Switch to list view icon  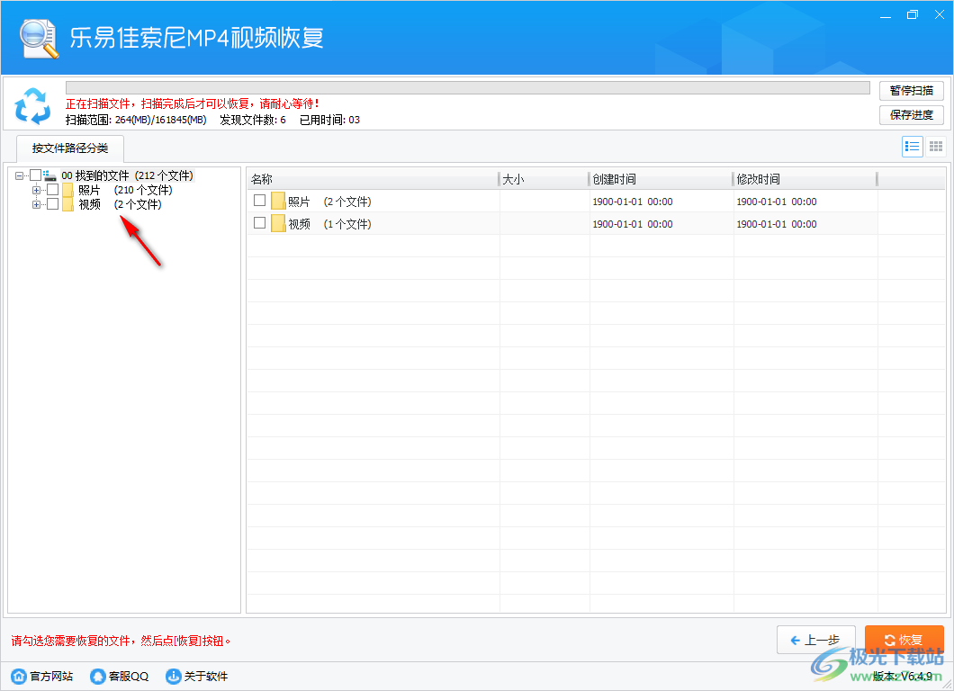click(912, 147)
